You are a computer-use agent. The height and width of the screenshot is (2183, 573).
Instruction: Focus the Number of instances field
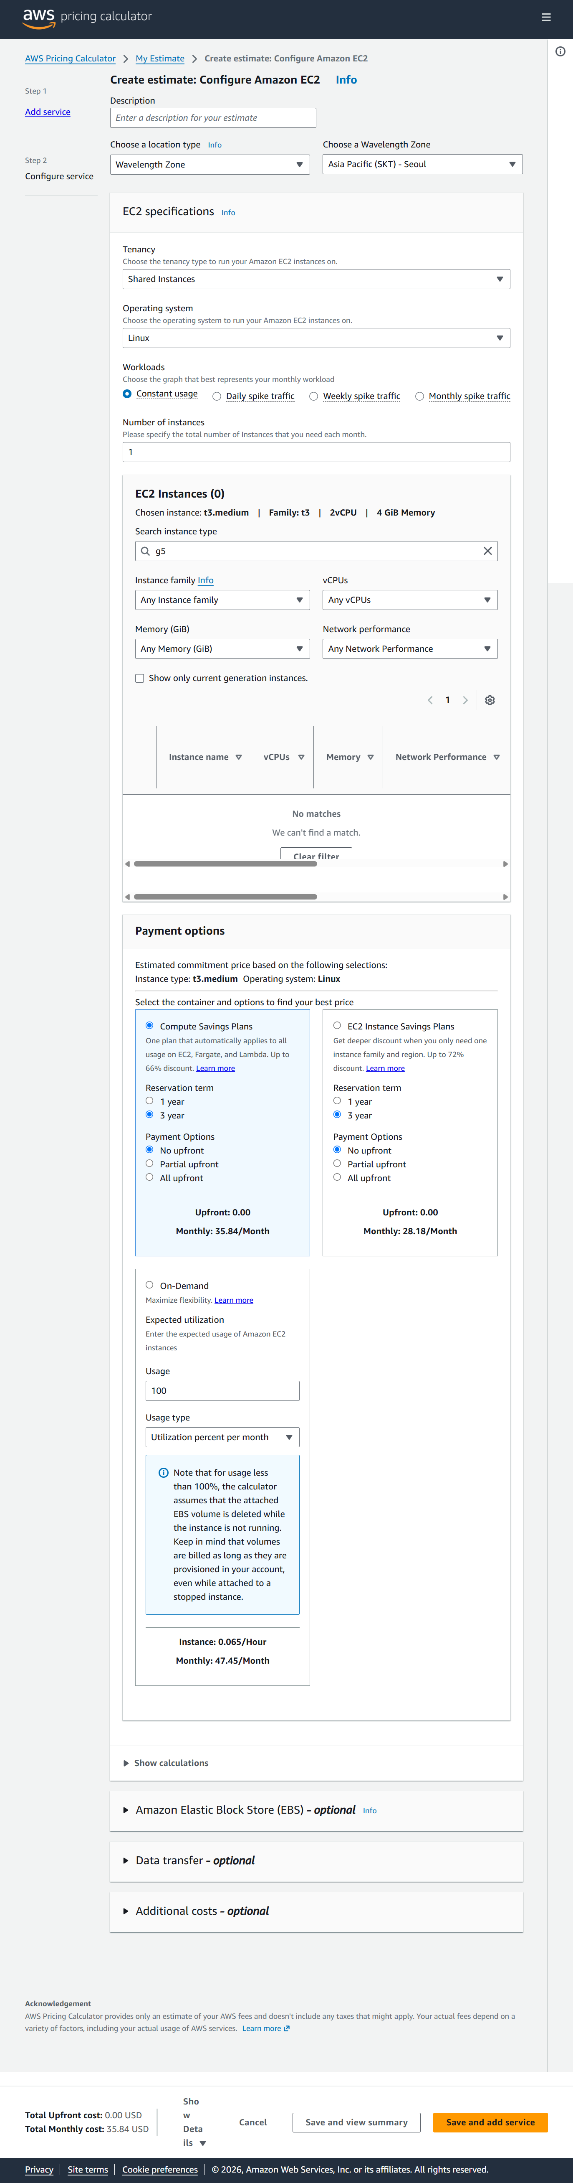coord(316,452)
